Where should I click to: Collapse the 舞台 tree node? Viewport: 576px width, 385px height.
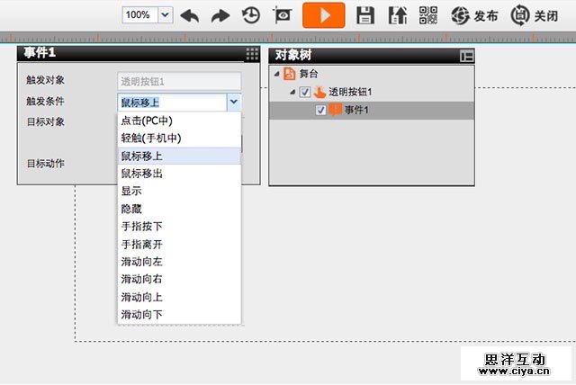tap(276, 75)
